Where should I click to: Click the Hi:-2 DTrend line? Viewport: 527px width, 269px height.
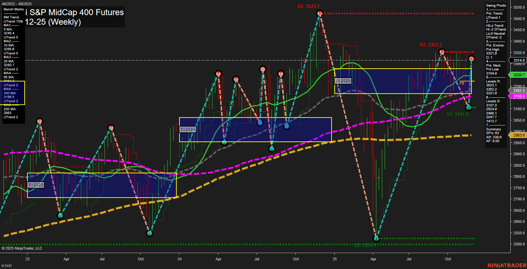tap(496, 29)
